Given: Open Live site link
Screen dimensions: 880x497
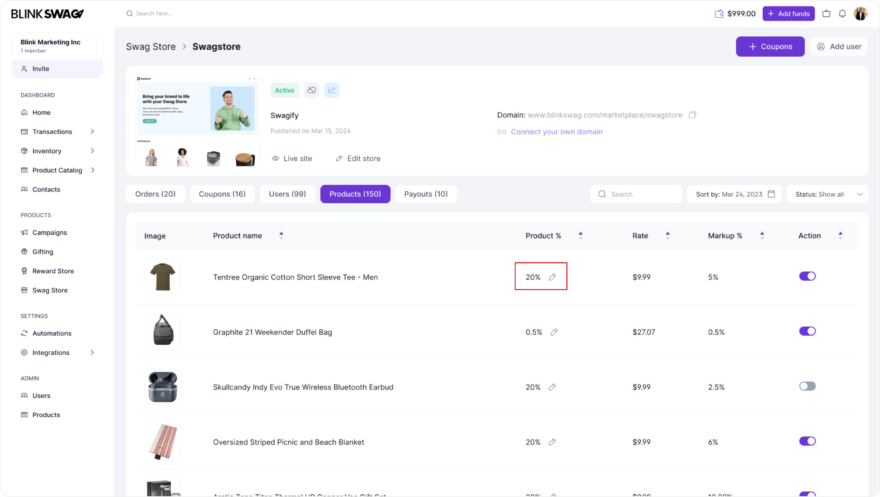Looking at the screenshot, I should click(292, 159).
